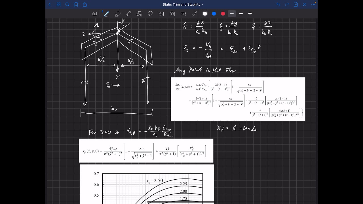Open the page thumbnails grid view
Image resolution: width=363 pixels, height=204 pixels.
coord(58,5)
